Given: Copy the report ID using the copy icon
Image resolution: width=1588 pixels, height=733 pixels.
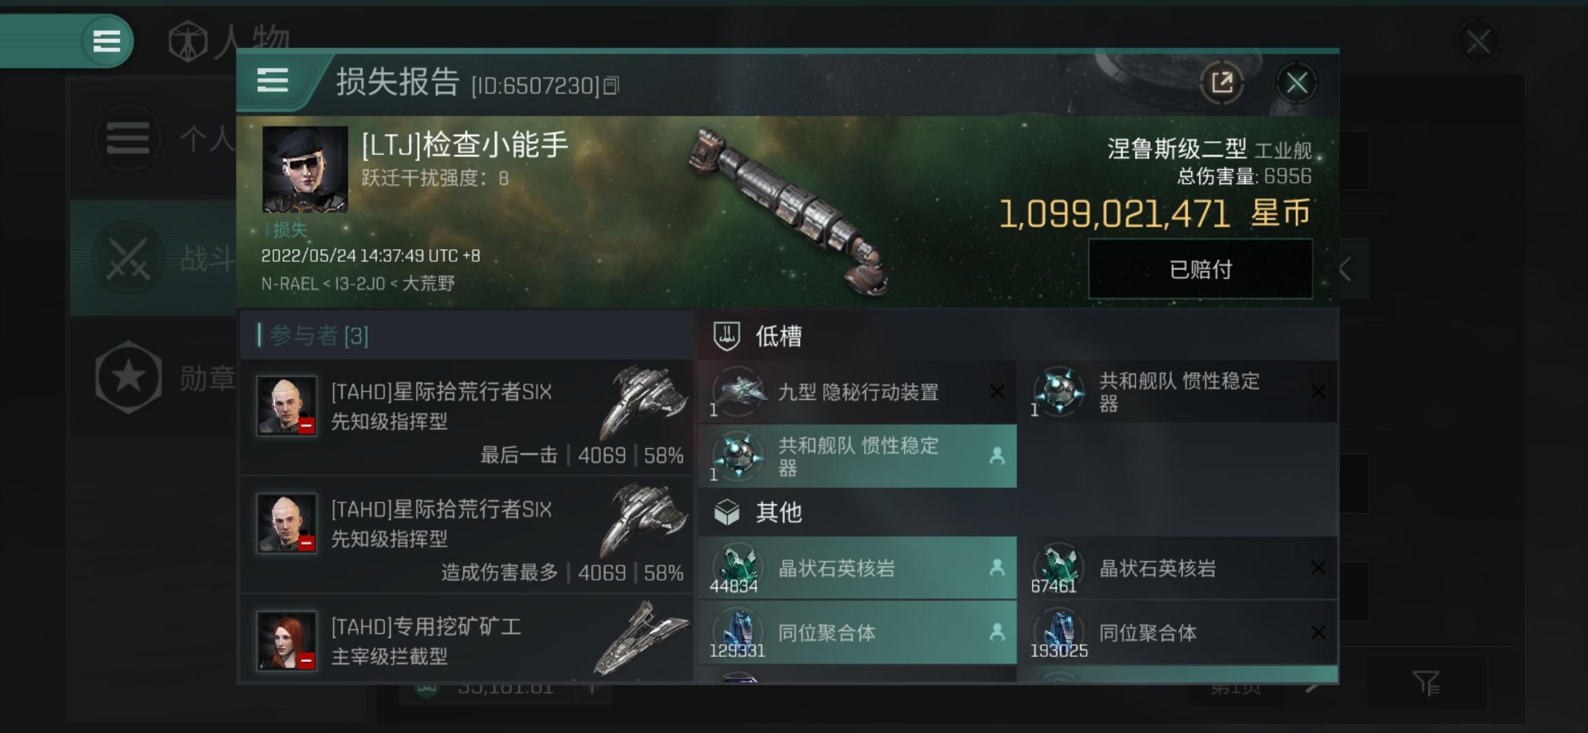Looking at the screenshot, I should (611, 86).
